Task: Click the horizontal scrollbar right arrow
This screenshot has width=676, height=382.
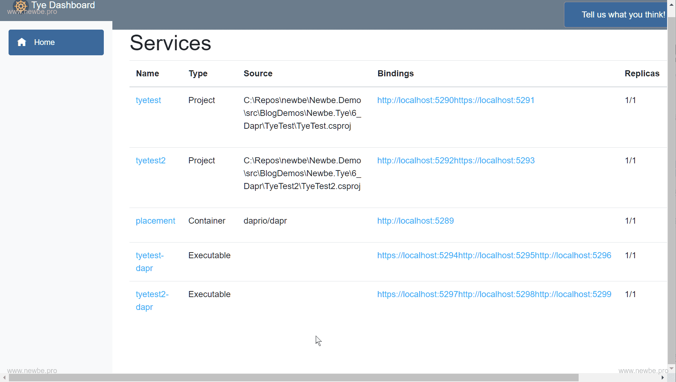Action: 662,378
